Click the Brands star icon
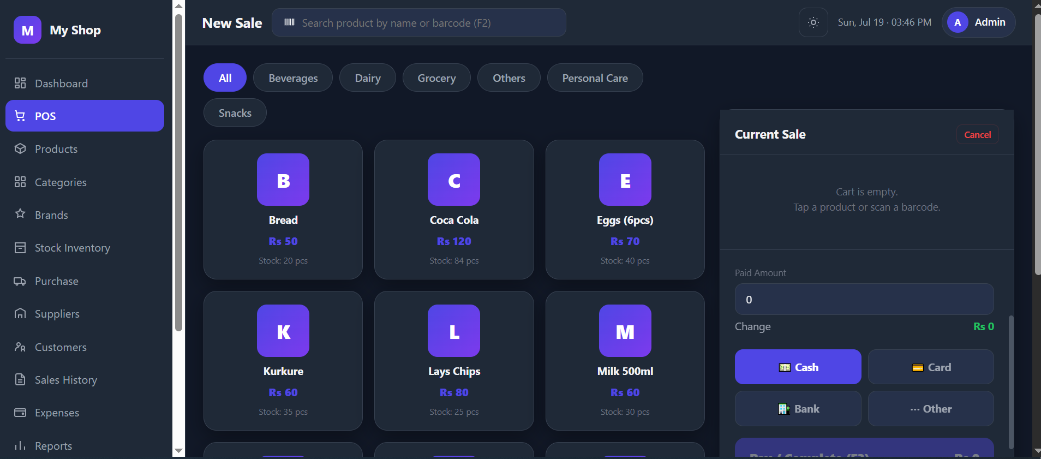 20,214
